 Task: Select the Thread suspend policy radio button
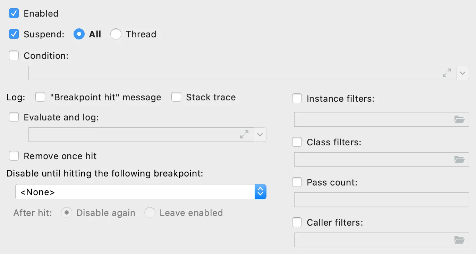point(116,34)
